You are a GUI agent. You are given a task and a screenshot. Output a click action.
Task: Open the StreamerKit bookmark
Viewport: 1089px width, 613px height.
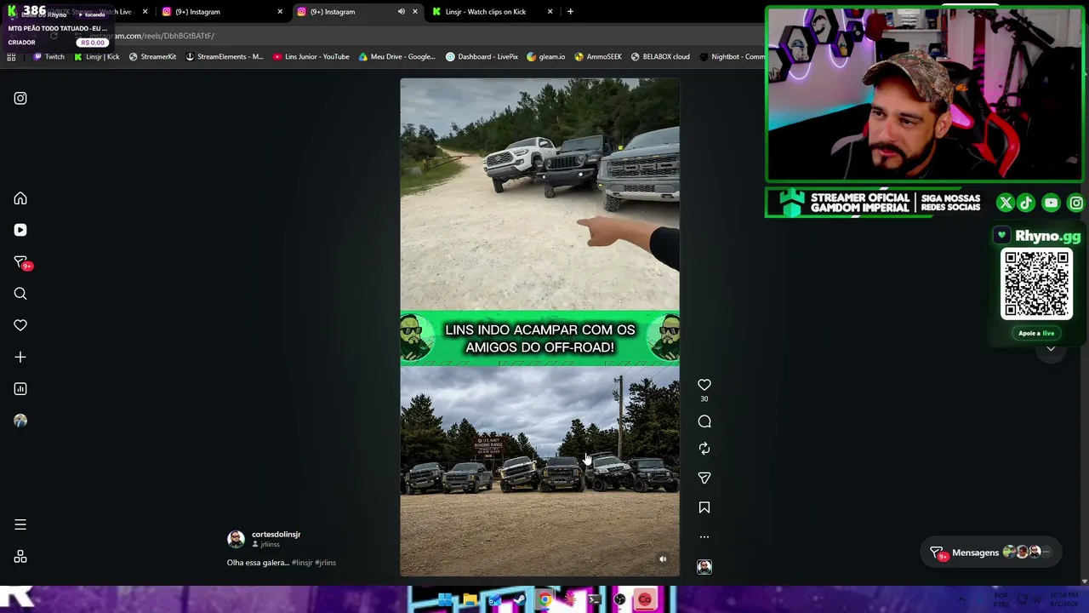coord(152,57)
